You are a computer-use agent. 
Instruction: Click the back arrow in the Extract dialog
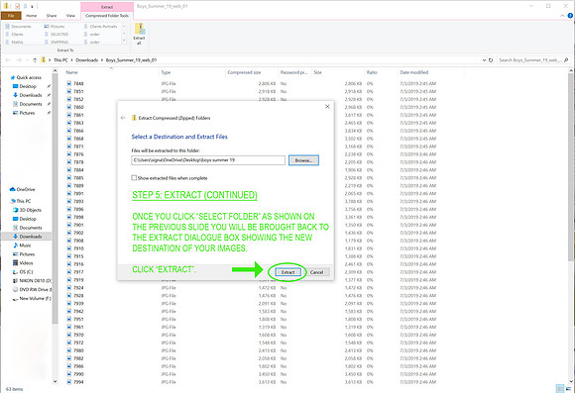[x=123, y=118]
